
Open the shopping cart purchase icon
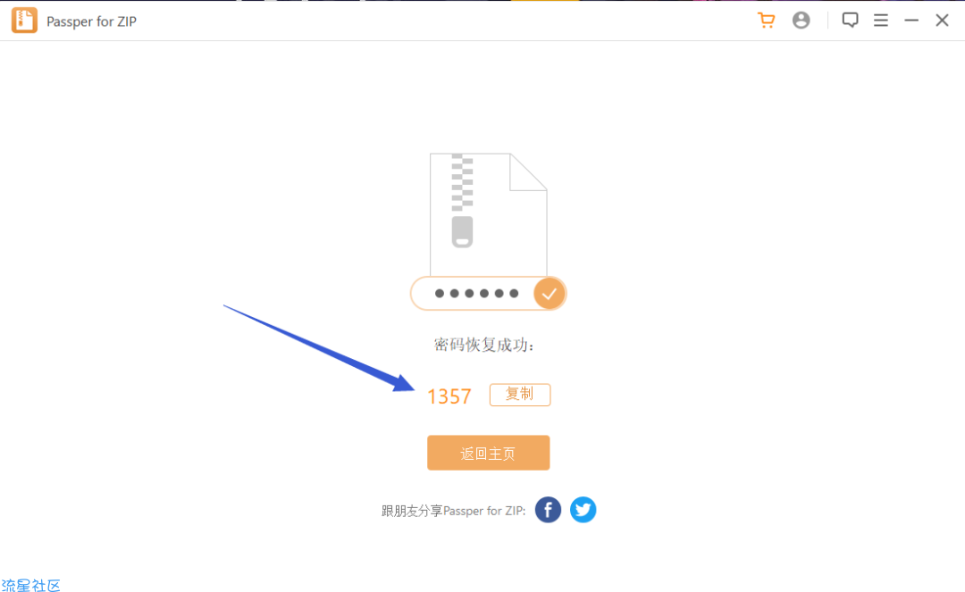pyautogui.click(x=767, y=21)
